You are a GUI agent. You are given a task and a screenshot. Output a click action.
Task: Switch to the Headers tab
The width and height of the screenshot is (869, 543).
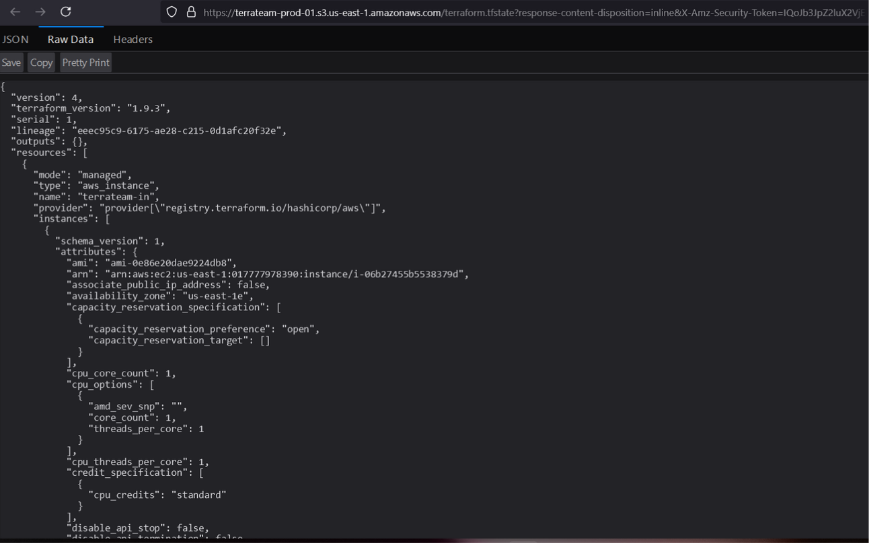[133, 39]
